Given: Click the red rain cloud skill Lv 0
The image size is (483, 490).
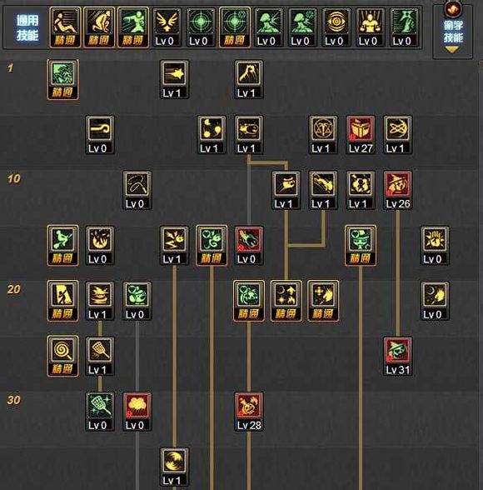Looking at the screenshot, I should coord(137,412).
